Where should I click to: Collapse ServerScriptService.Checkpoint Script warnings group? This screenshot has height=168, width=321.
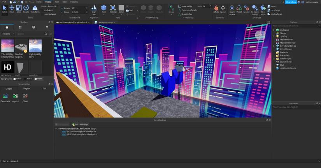coord(56,129)
